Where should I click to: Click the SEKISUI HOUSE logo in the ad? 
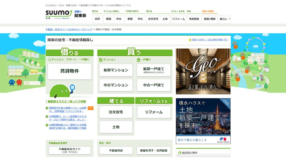click(x=223, y=140)
